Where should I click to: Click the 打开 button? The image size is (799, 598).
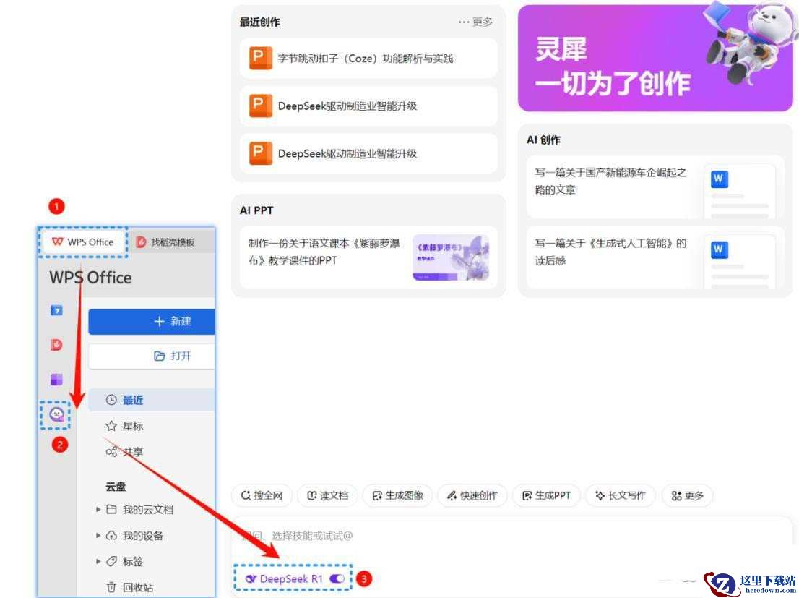click(151, 356)
